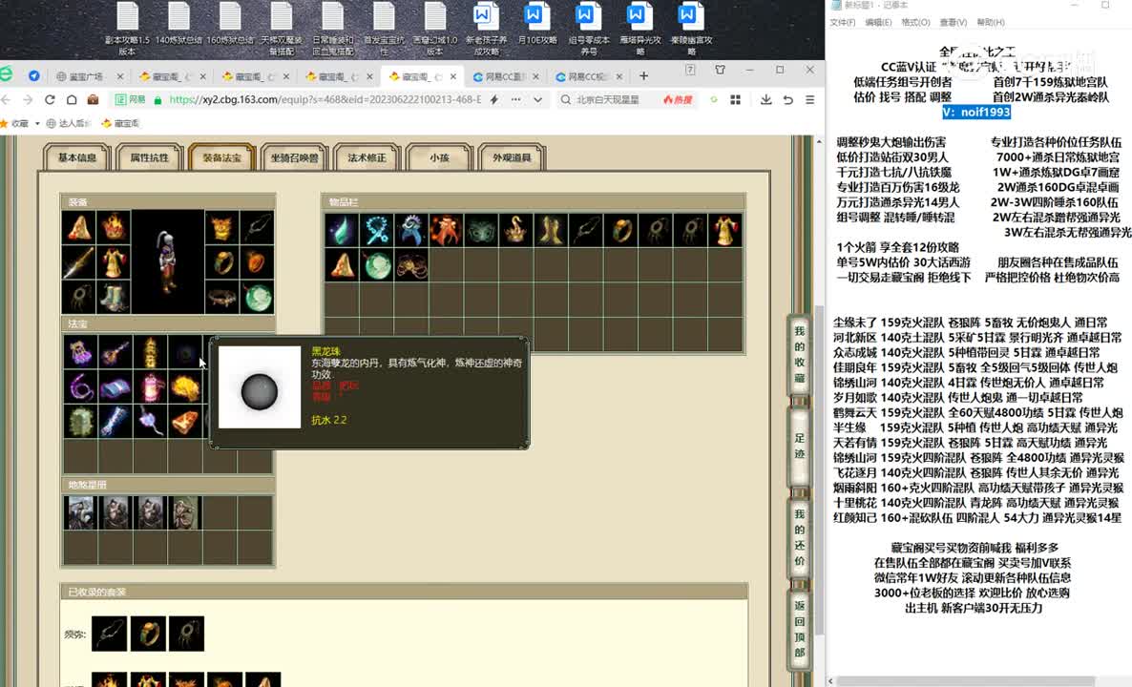
Task: Select the yellow and red robe in inventory
Action: point(724,230)
